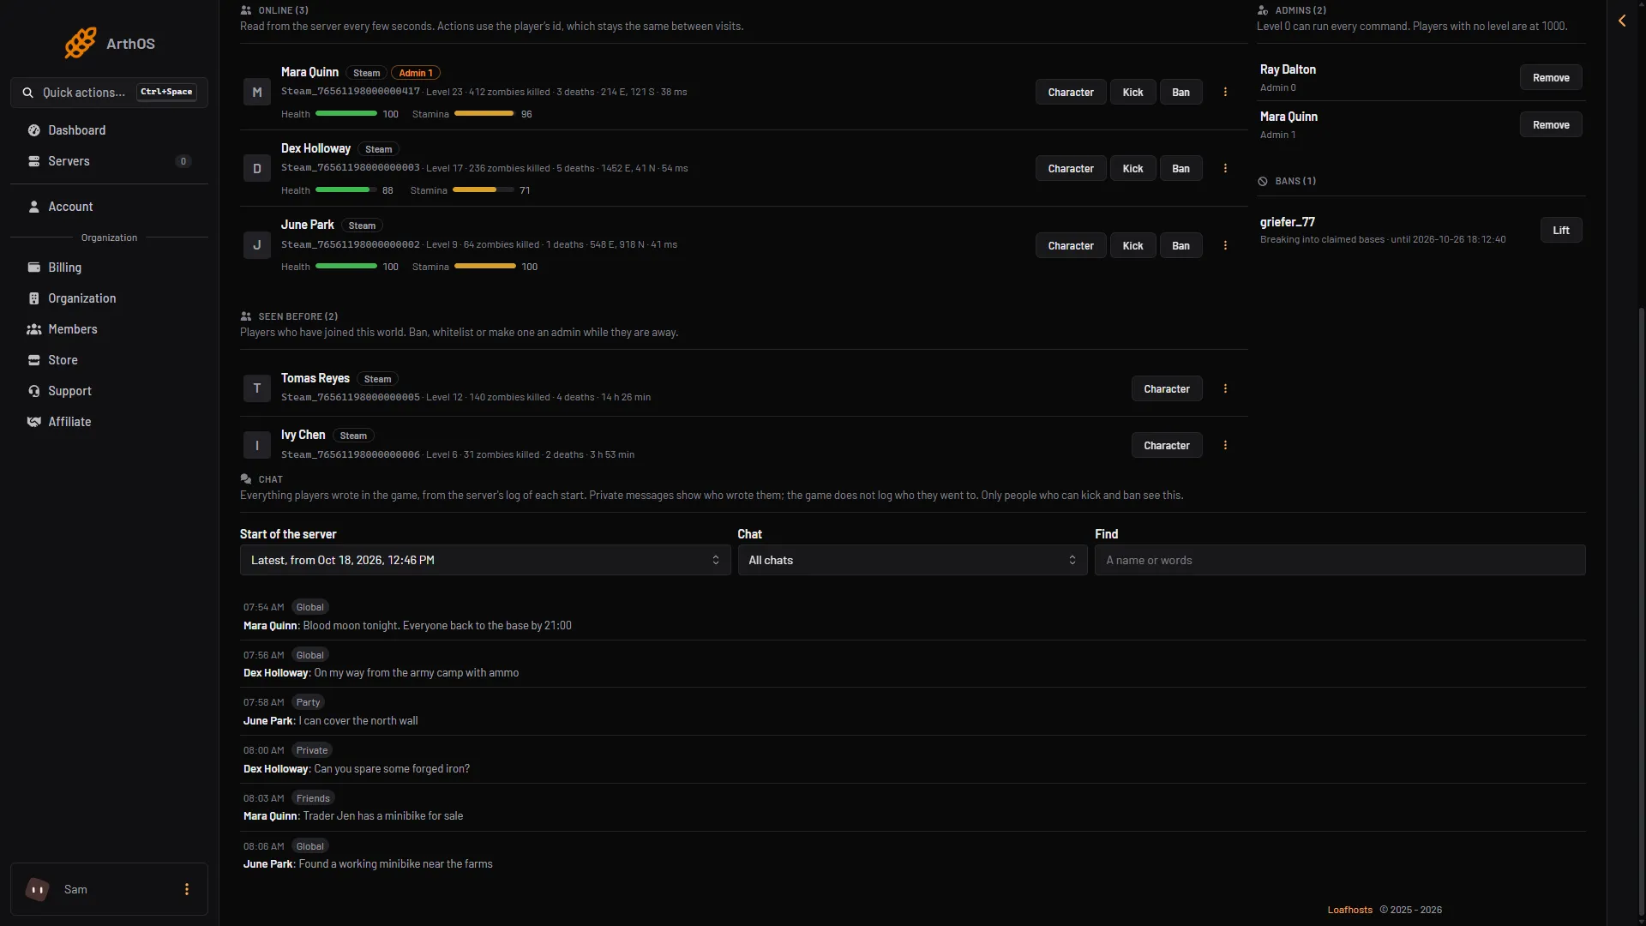Open Sam's user menu dots
Image resolution: width=1646 pixels, height=926 pixels.
pos(187,889)
